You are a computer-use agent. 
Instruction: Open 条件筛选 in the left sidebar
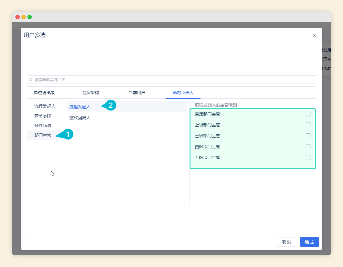pyautogui.click(x=43, y=126)
